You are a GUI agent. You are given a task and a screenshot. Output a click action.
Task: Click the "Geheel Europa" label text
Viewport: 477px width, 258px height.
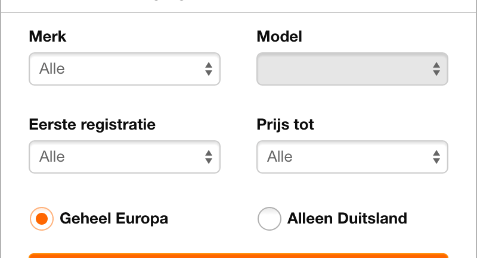click(x=114, y=219)
